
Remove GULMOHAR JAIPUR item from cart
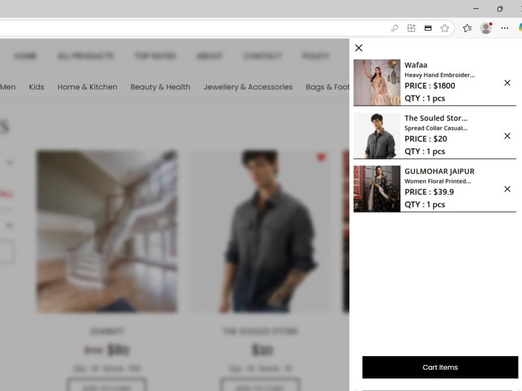click(507, 189)
